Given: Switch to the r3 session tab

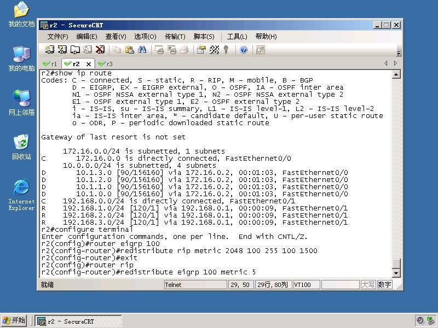Looking at the screenshot, I should 106,64.
